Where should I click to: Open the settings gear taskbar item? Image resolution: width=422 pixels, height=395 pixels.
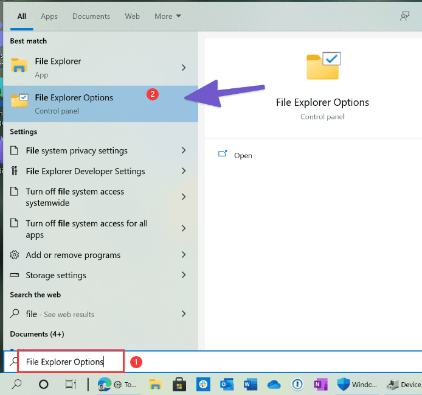[x=125, y=385]
